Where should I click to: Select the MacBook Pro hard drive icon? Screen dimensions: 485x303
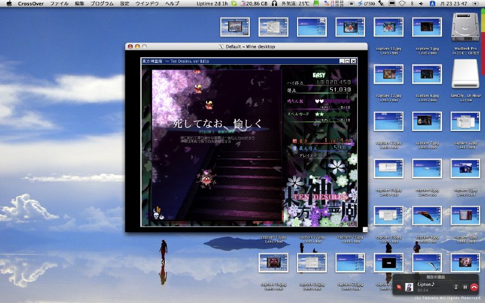tap(465, 27)
